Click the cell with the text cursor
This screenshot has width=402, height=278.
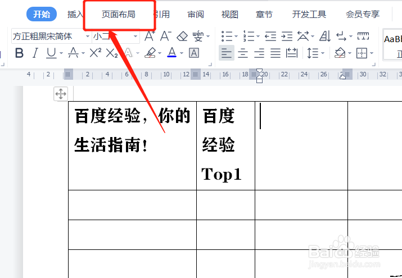pyautogui.click(x=301, y=146)
